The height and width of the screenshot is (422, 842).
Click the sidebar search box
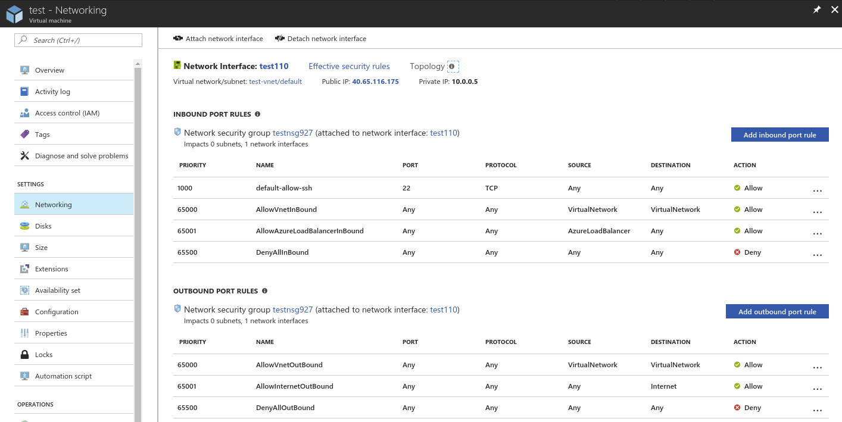78,39
